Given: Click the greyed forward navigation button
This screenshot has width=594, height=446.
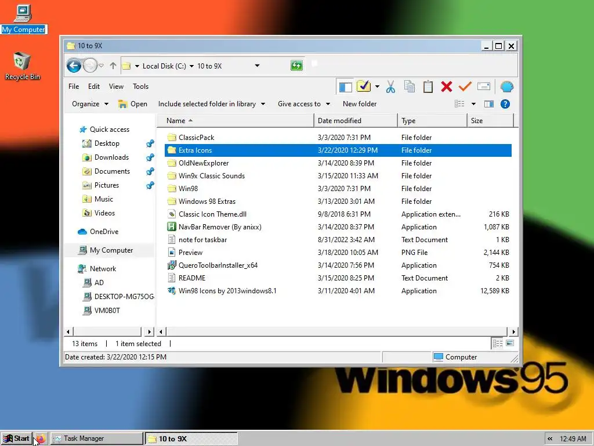Looking at the screenshot, I should 90,66.
